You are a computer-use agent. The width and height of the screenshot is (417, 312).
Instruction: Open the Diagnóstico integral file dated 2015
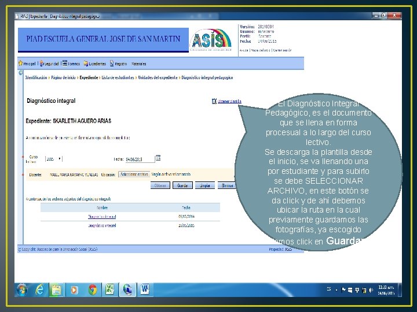[x=102, y=225]
